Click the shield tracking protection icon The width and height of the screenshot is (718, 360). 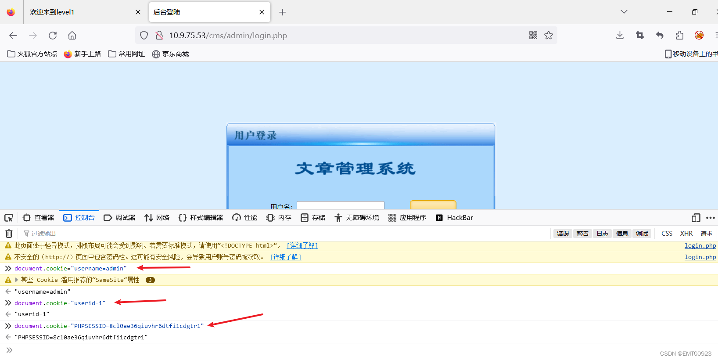[x=144, y=36]
